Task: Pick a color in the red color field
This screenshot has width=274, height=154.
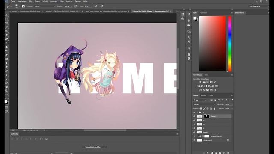Action: 212,44
